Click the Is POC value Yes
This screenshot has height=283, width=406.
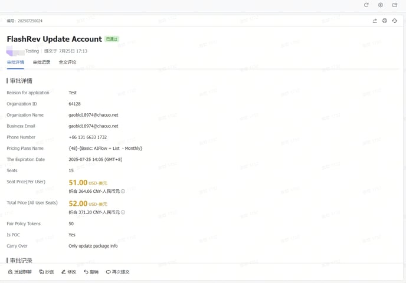[72, 235]
